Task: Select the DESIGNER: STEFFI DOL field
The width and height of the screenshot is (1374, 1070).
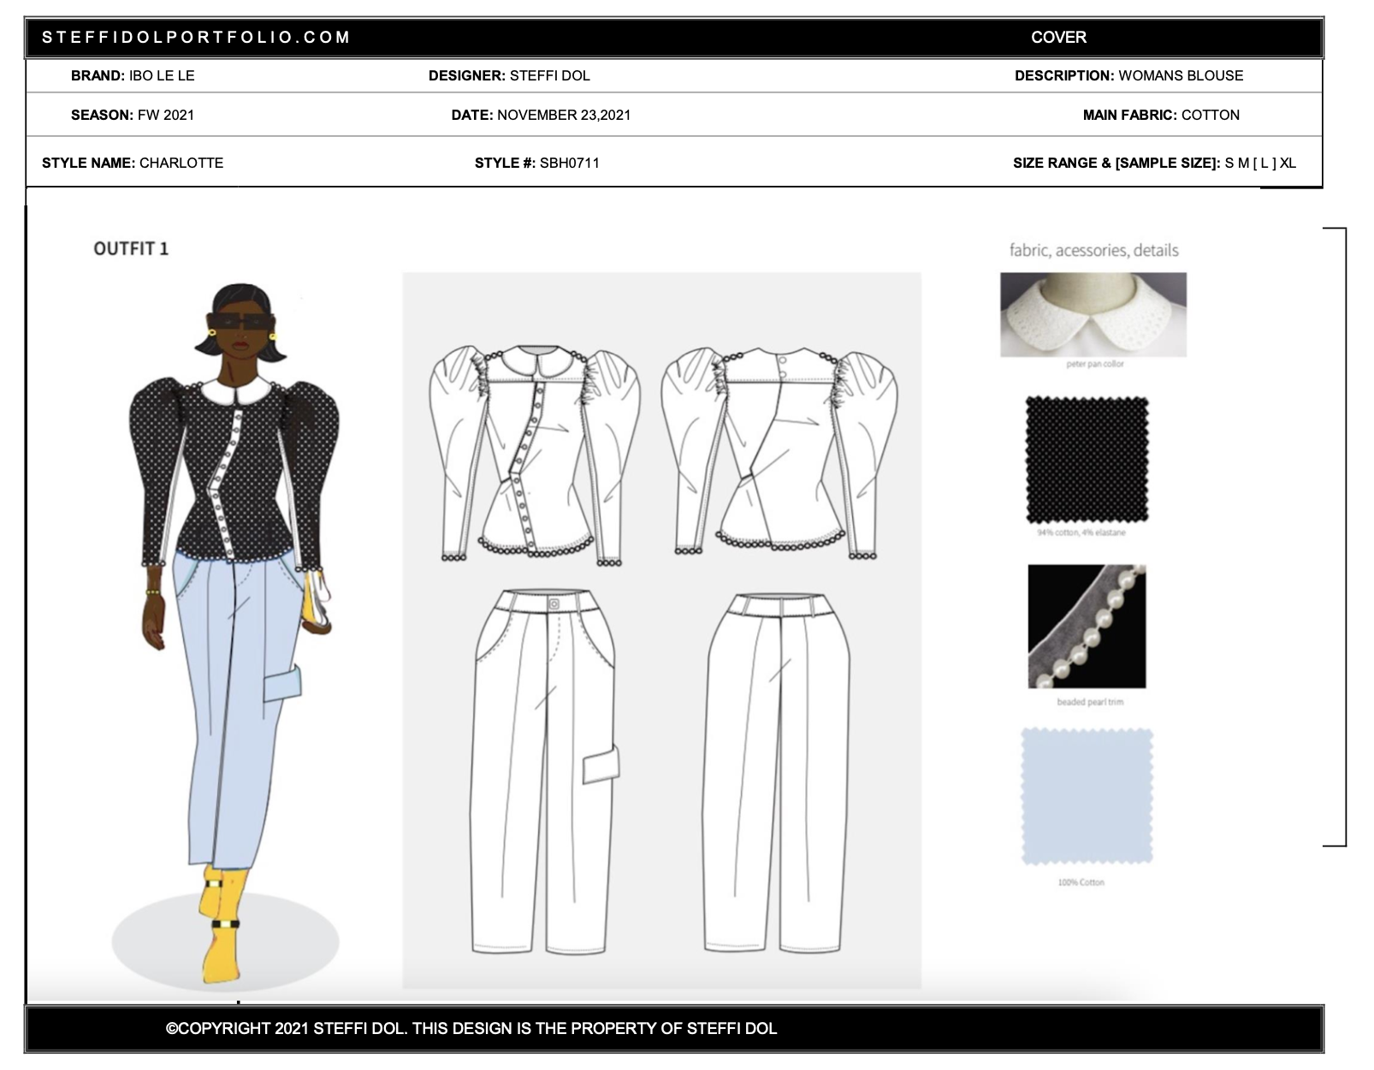Action: pos(509,75)
